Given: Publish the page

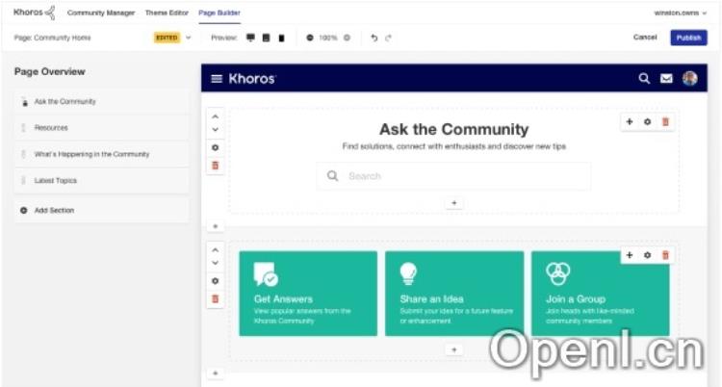Looking at the screenshot, I should tap(689, 38).
